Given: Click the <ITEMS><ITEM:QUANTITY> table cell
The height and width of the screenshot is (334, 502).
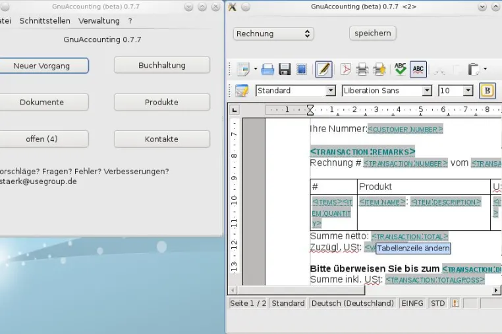Looking at the screenshot, I should click(333, 212).
